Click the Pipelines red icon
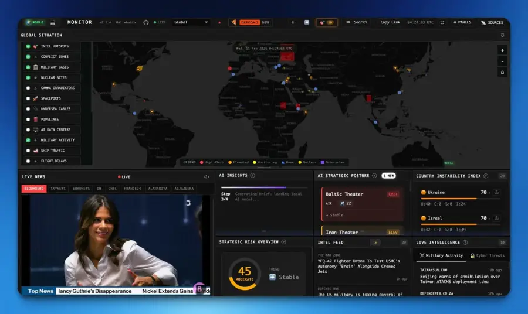528x314 pixels. tap(35, 120)
